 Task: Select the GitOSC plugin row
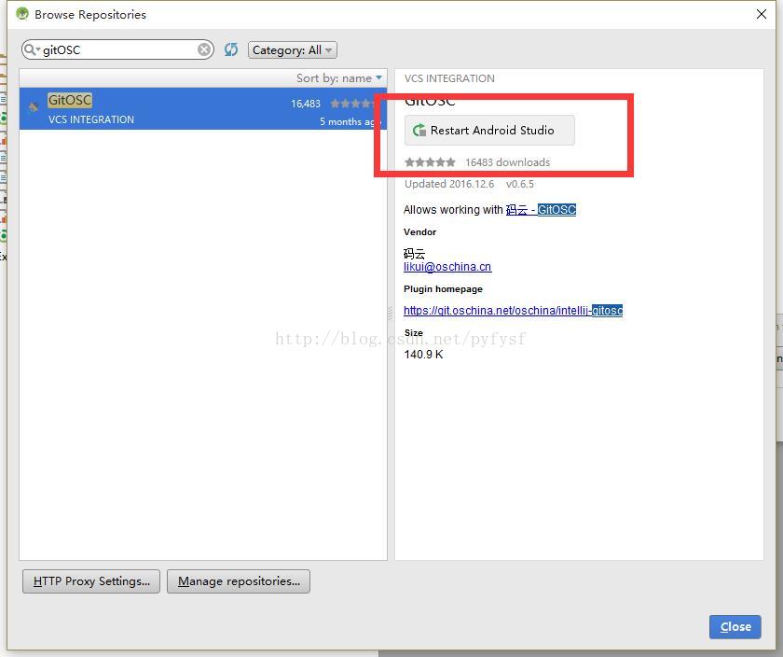click(203, 108)
